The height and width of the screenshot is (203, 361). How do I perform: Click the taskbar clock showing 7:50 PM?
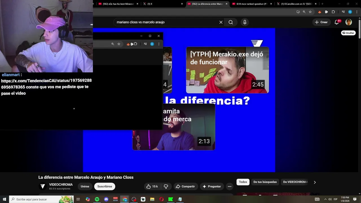point(345,199)
